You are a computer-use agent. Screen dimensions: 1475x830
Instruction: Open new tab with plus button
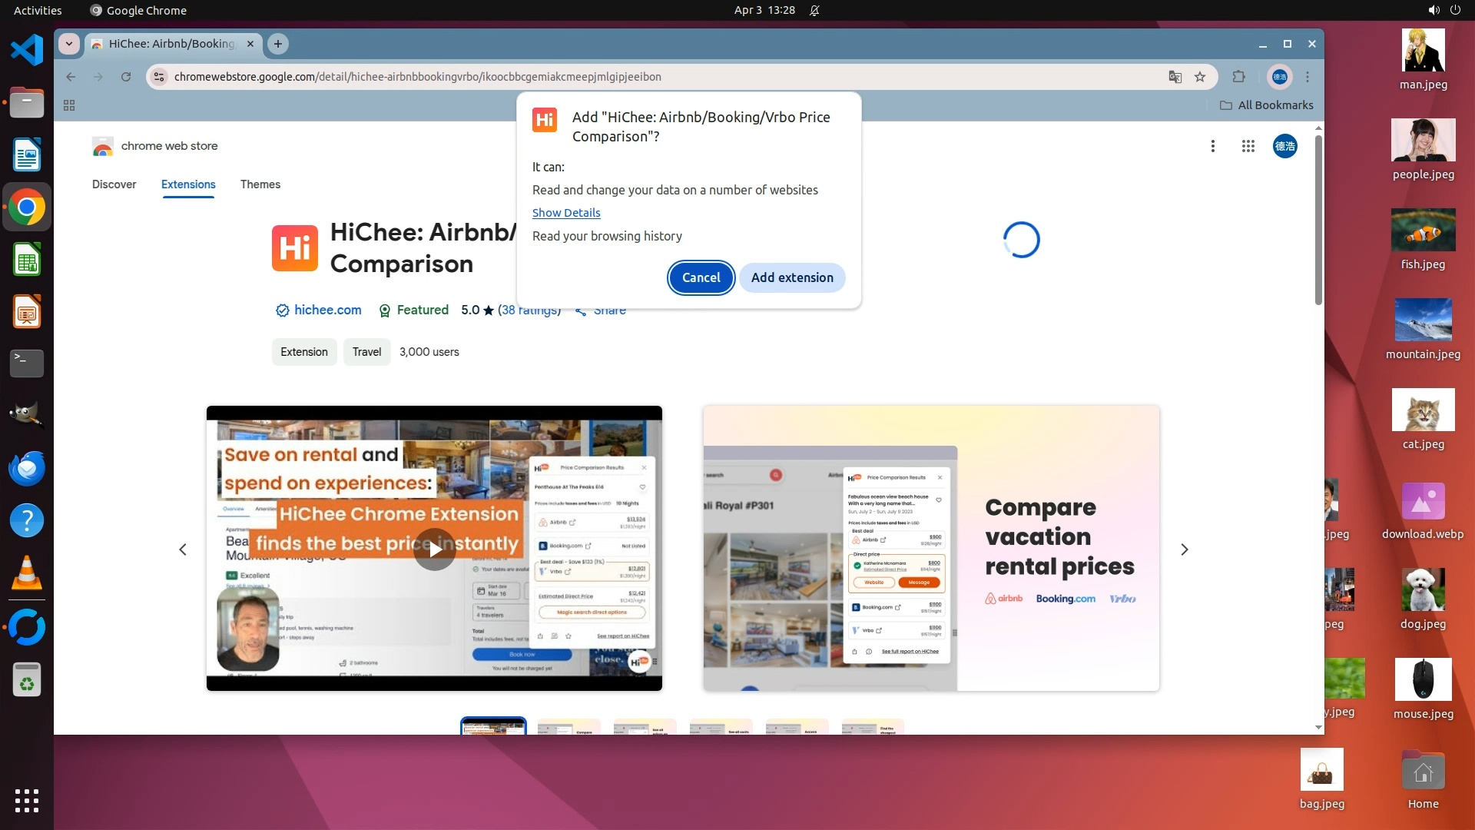tap(278, 44)
